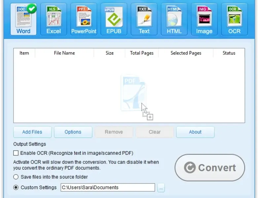Select the OCR conversion mode icon
This screenshot has height=198, width=258.
(234, 19)
